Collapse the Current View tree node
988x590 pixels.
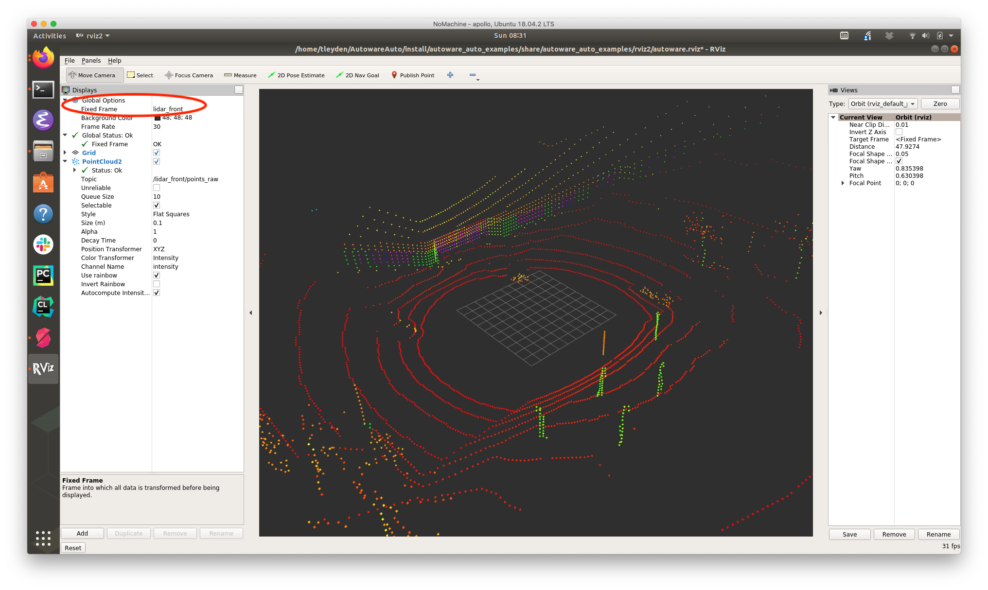(x=833, y=117)
